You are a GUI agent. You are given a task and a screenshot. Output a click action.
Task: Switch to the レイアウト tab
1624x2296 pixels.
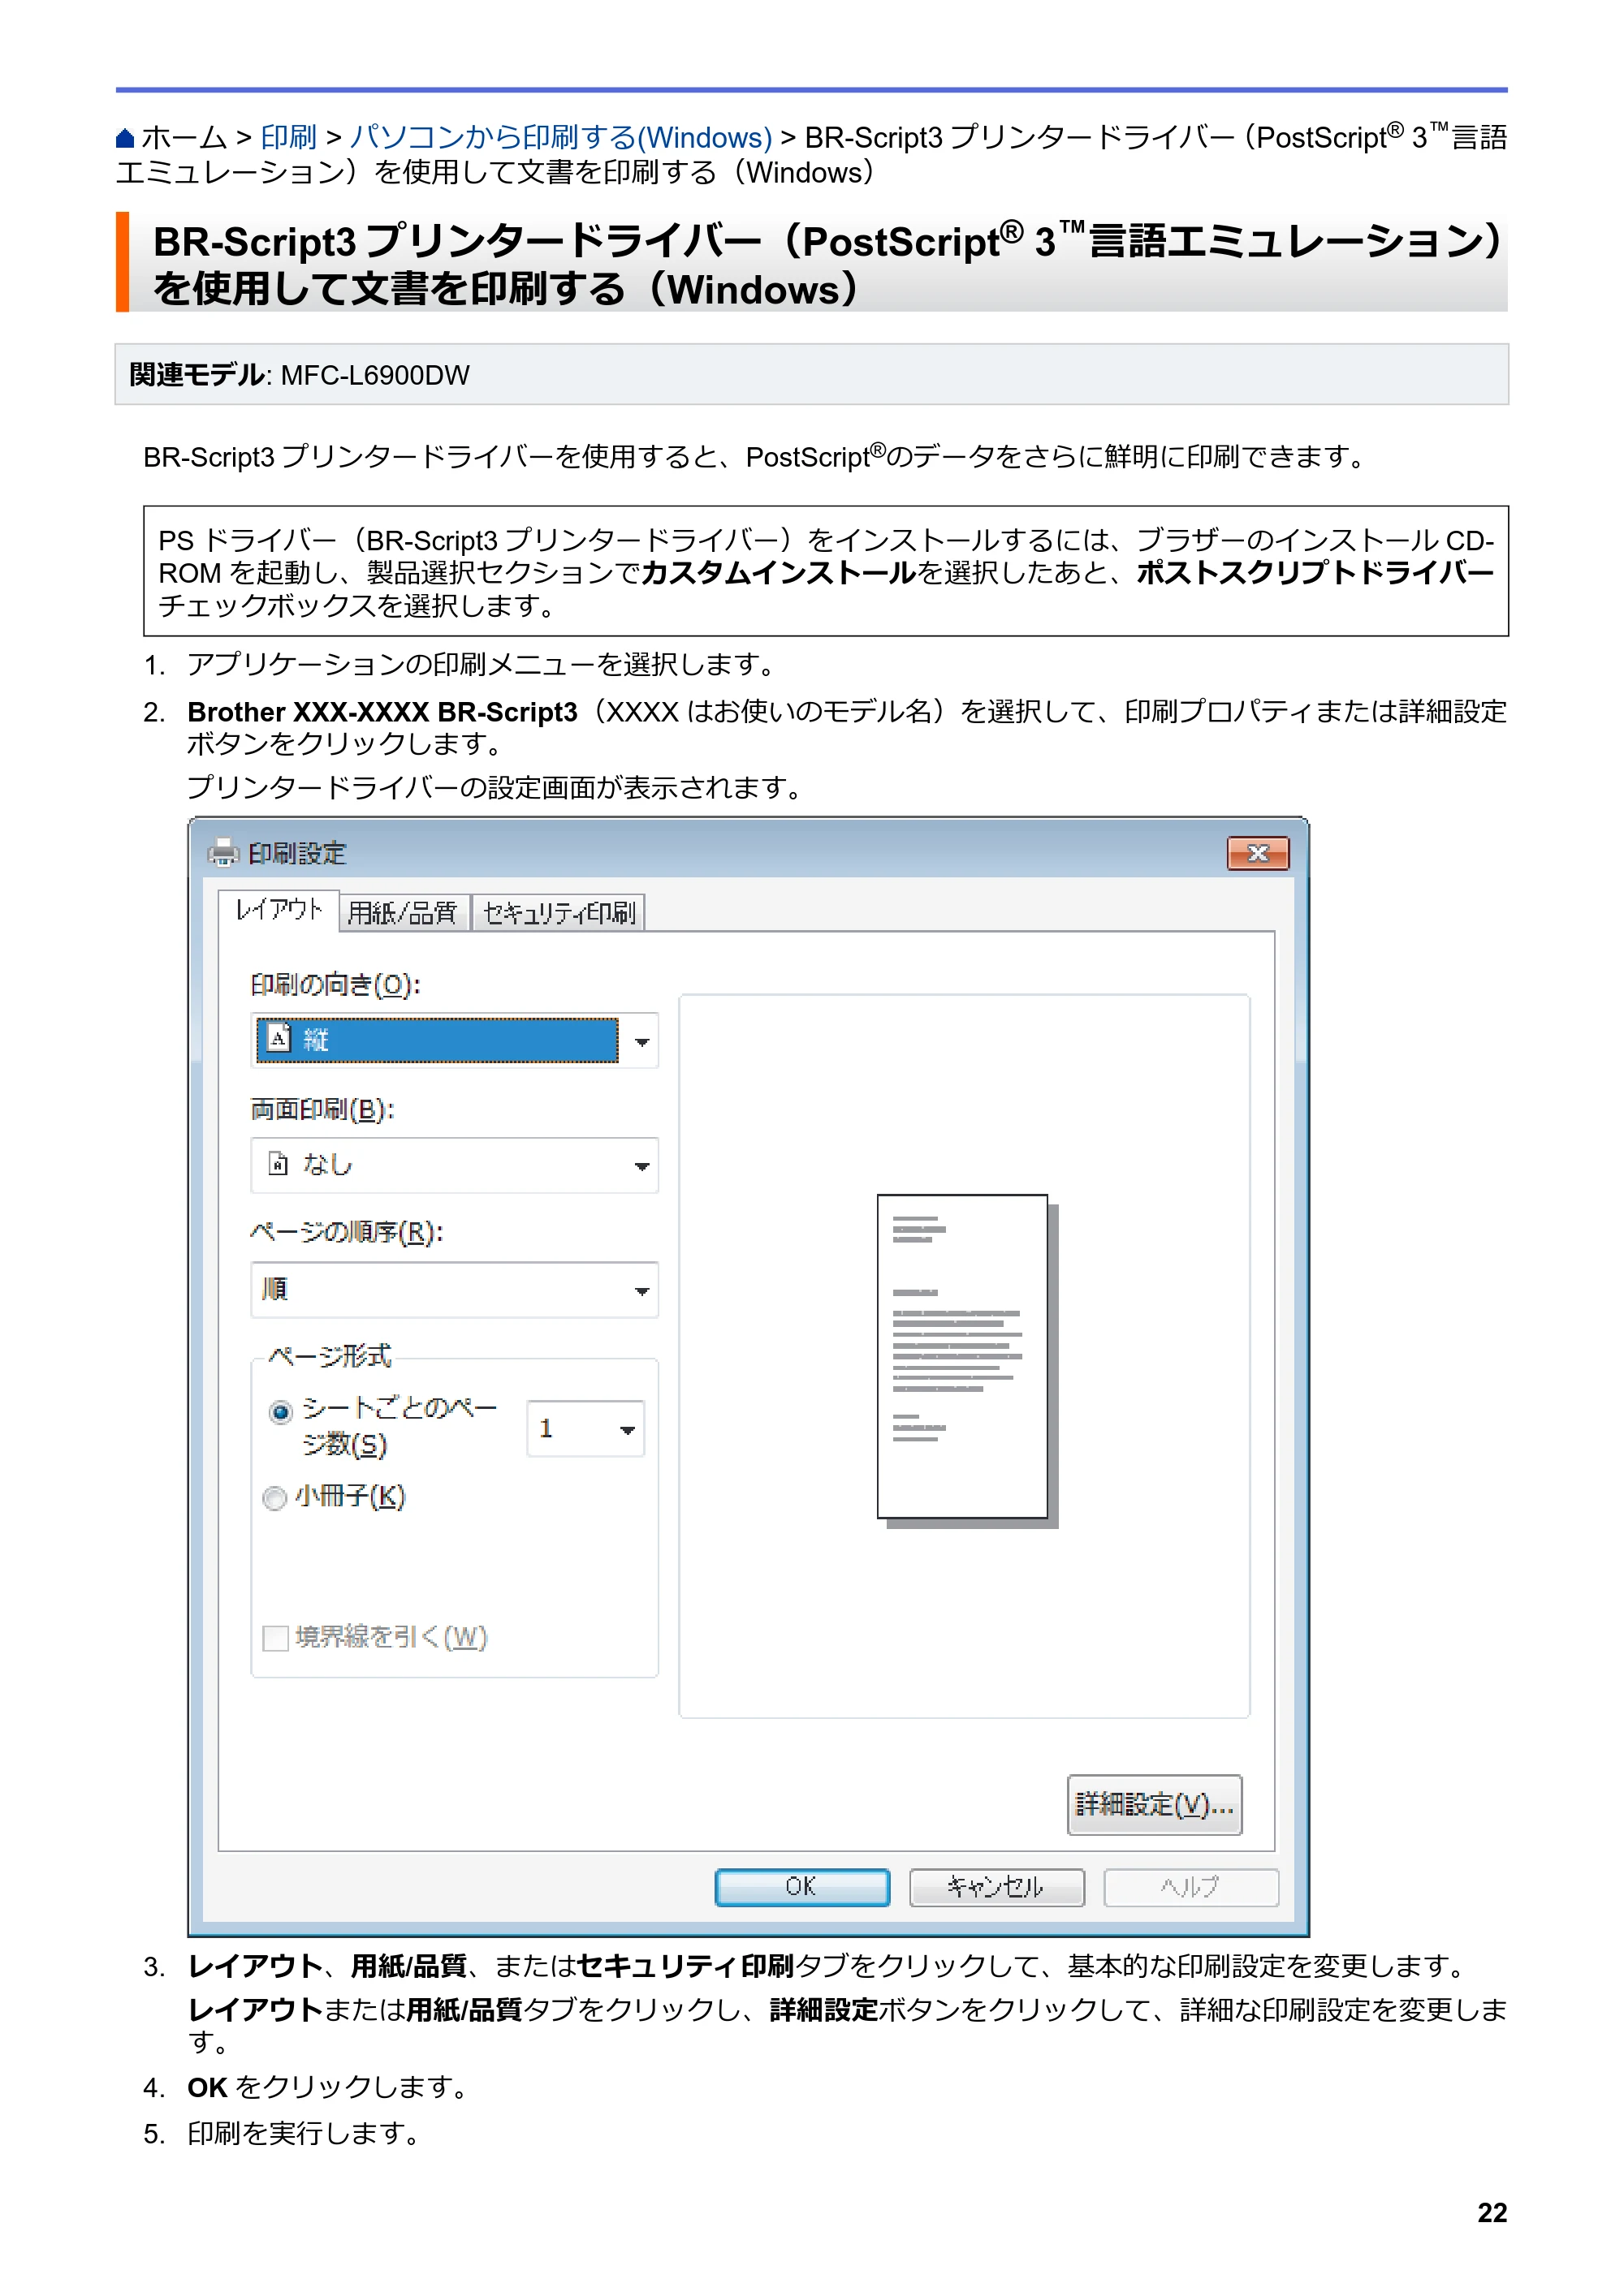pos(279,910)
